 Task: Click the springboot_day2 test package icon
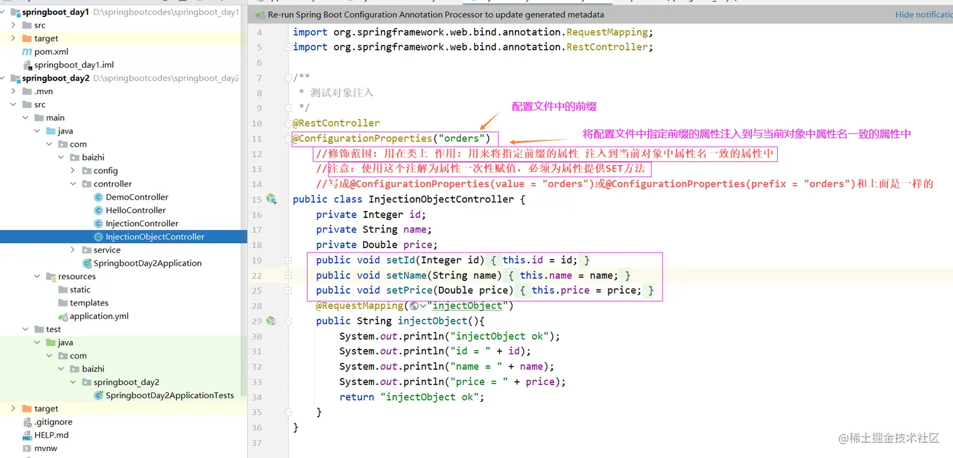[x=87, y=382]
